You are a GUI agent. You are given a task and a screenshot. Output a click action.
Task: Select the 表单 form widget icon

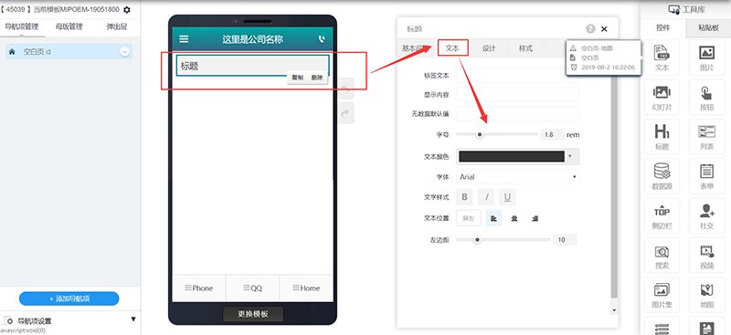click(x=706, y=176)
